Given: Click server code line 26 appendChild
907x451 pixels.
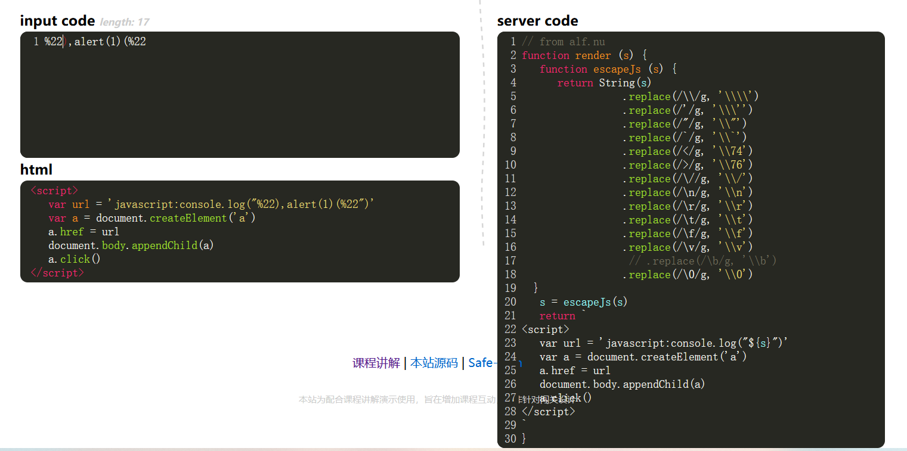Looking at the screenshot, I should pyautogui.click(x=623, y=384).
